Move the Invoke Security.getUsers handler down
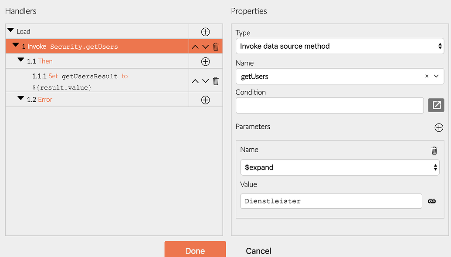The width and height of the screenshot is (451, 257). [205, 47]
